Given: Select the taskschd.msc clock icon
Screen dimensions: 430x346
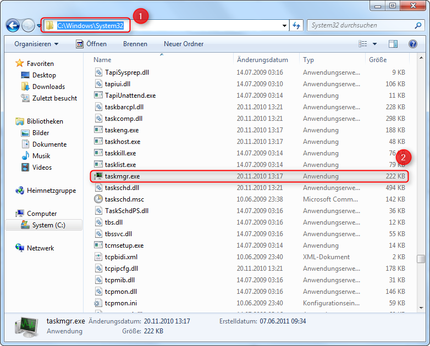Looking at the screenshot, I should [98, 199].
